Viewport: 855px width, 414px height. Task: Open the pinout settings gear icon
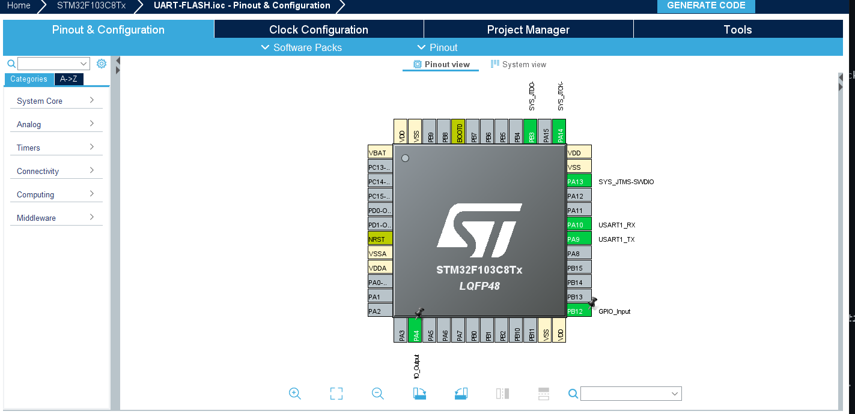coord(101,63)
